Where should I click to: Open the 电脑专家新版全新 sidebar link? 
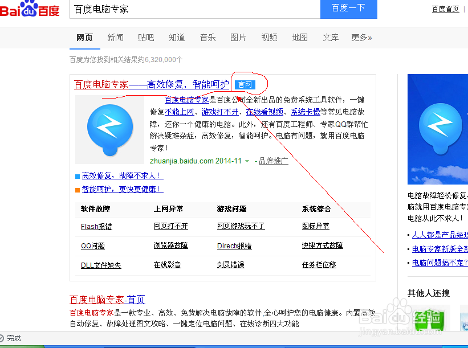click(440, 249)
